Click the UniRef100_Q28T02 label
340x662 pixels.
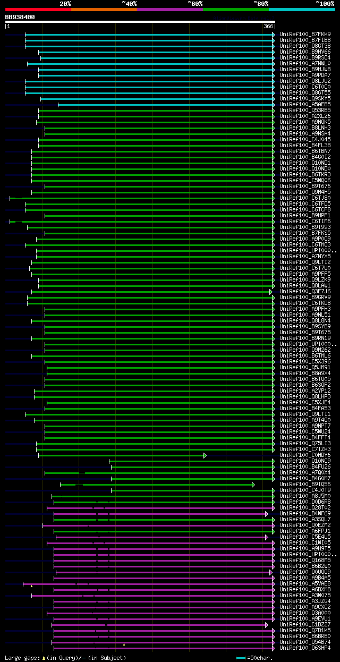click(305, 507)
